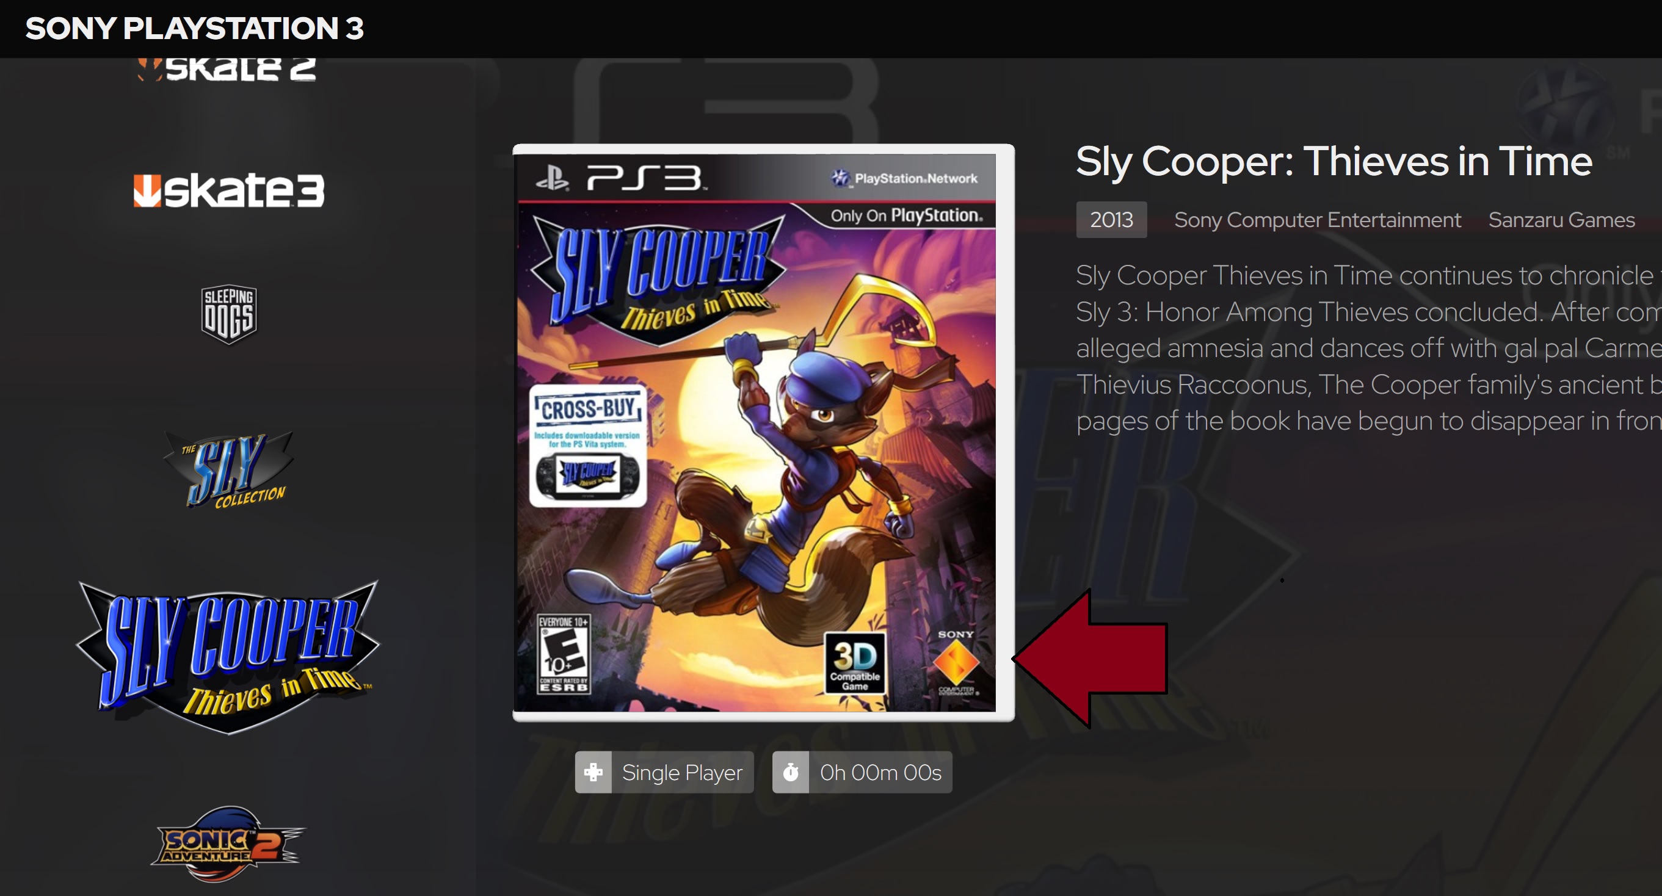Click the Sony PlayStation 3 header title
Viewport: 1662px width, 896px height.
[195, 29]
